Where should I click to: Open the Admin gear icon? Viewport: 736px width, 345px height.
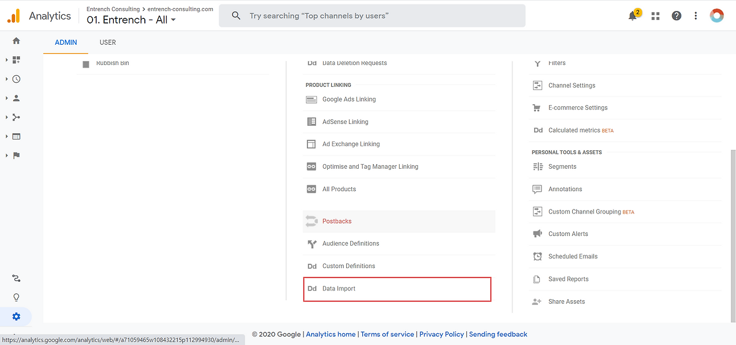[16, 316]
